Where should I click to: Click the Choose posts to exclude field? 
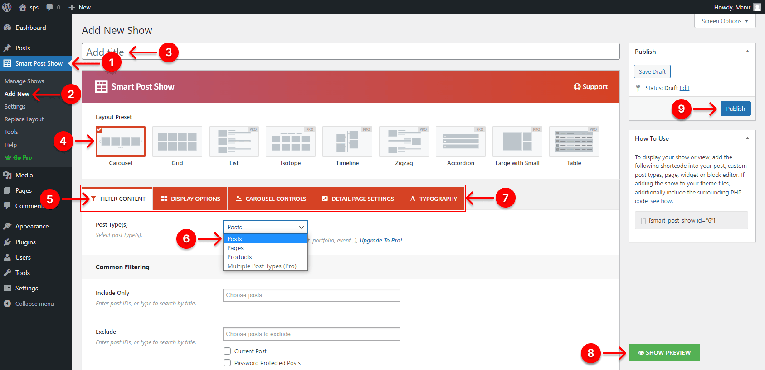coord(312,334)
